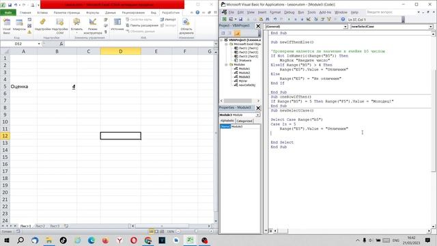Switch to the Разработчик ribbon tab
The image size is (437, 246).
[171, 12]
